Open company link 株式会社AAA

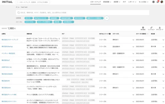click(x=6, y=88)
